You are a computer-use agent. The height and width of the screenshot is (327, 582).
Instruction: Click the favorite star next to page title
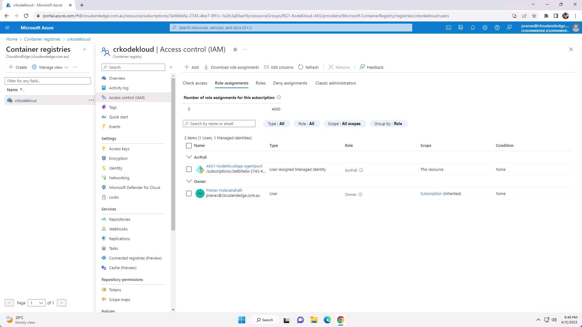click(235, 49)
